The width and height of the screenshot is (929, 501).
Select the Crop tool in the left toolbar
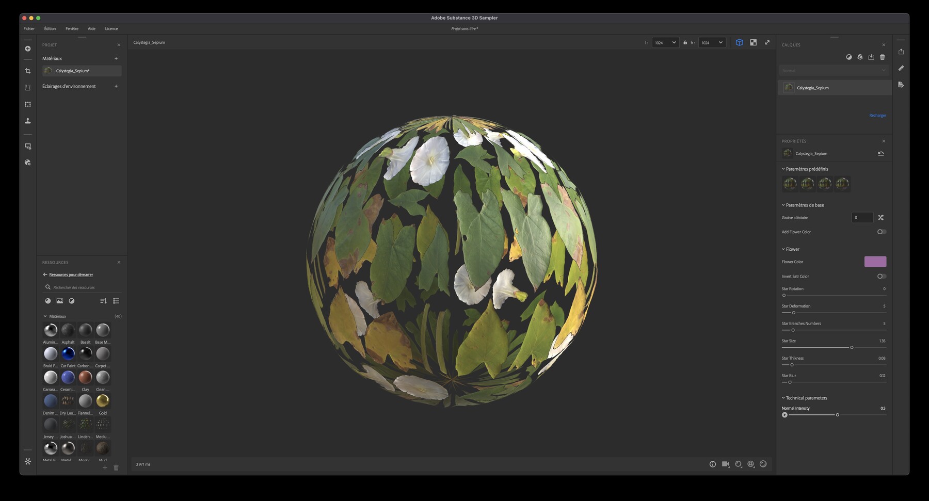pyautogui.click(x=28, y=72)
